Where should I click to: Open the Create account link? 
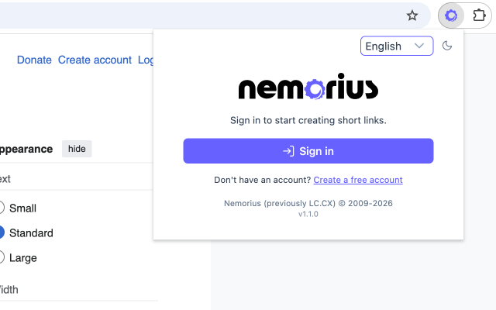(95, 60)
